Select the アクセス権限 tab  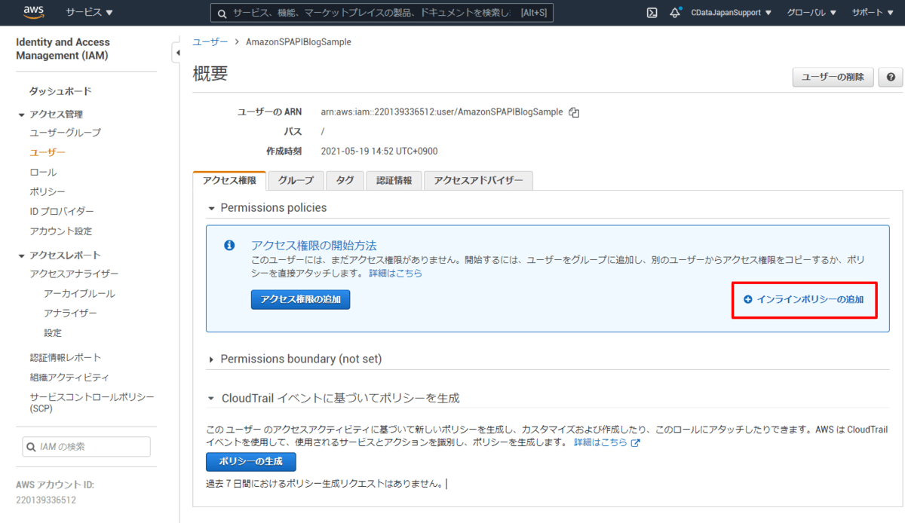[x=229, y=181]
